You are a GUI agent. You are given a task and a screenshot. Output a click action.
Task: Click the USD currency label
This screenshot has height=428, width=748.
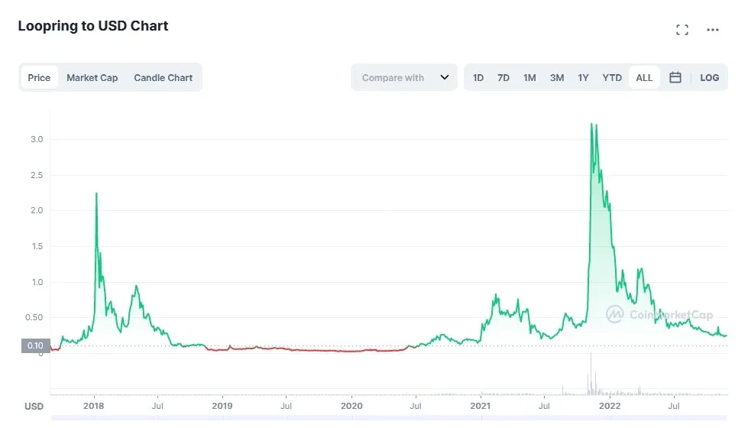(x=34, y=407)
